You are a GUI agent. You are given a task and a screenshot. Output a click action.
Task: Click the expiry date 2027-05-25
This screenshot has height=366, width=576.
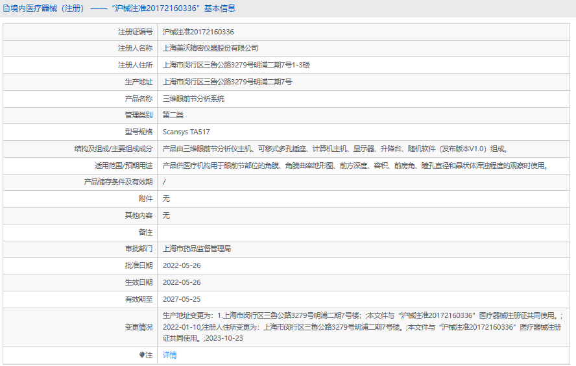[x=182, y=299]
